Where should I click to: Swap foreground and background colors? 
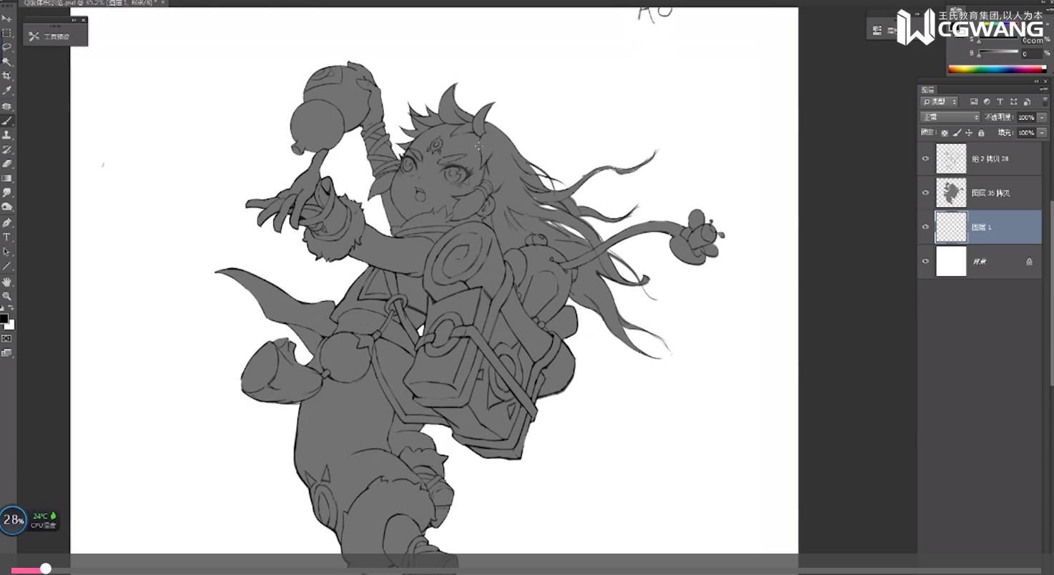tap(11, 308)
